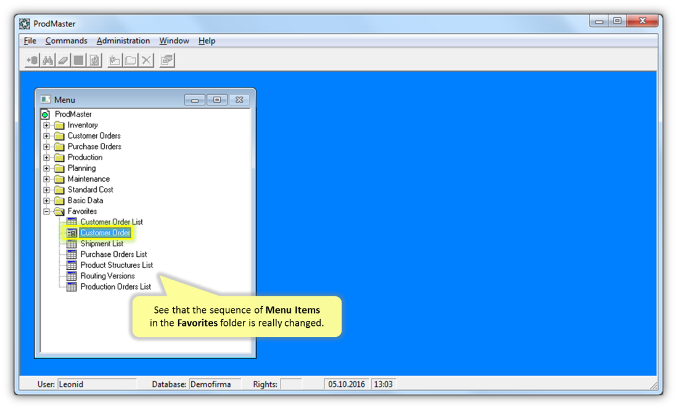Select the 'Shipment List' favorite label
This screenshot has height=409, width=677.
102,244
